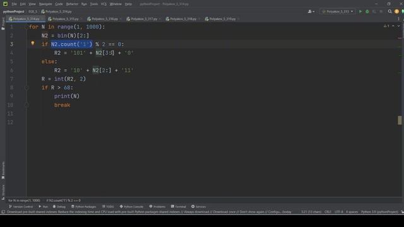
Task: Switch to the Polyakov_5_316.py tab
Action: point(105,19)
